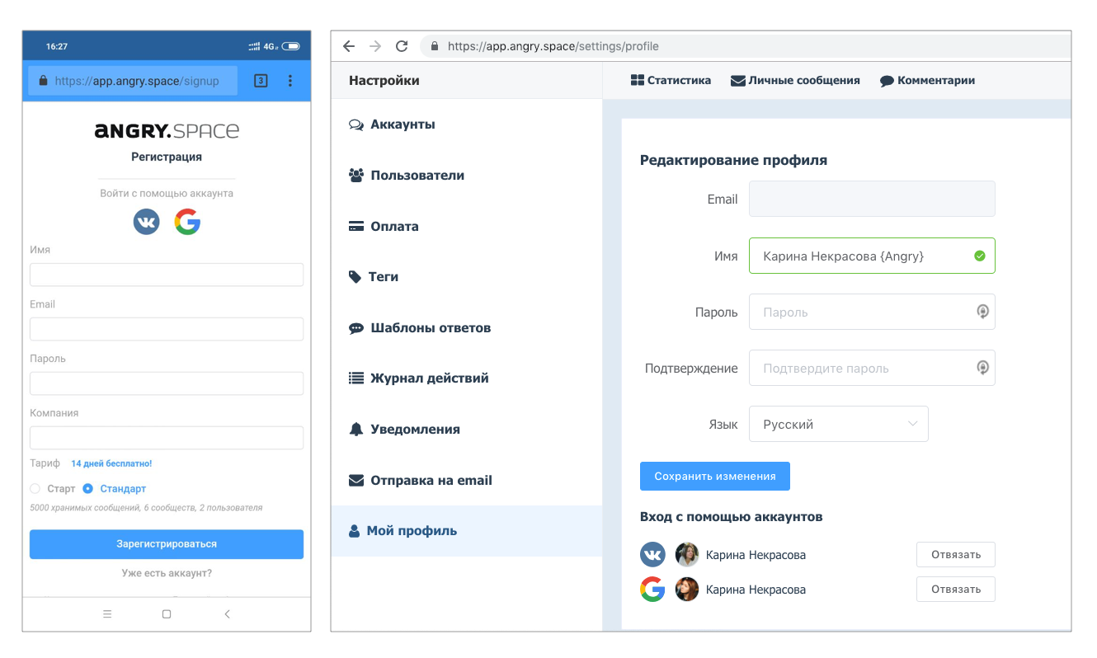Open Уведомления settings section
Image resolution: width=1097 pixels, height=658 pixels.
[x=467, y=430]
